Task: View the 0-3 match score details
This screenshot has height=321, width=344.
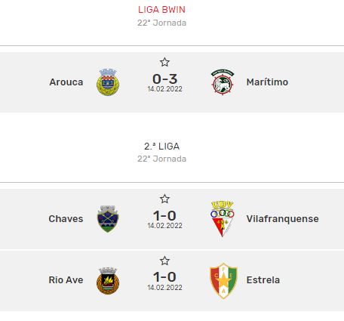Action: [165, 79]
